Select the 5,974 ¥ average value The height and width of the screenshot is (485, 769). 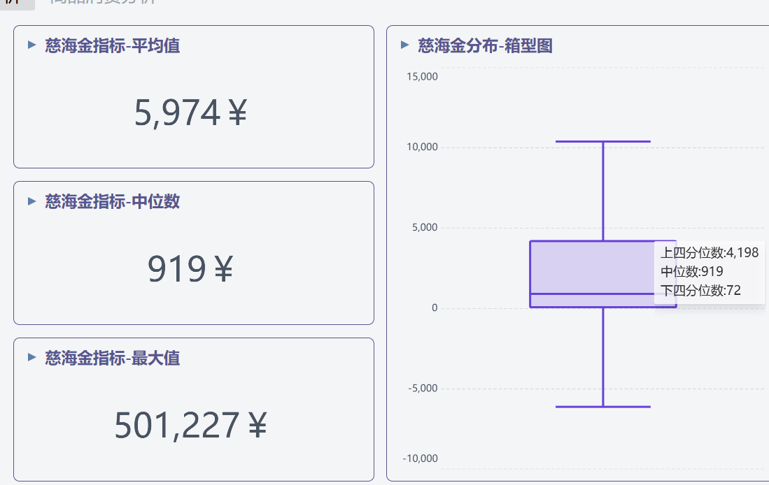(190, 113)
